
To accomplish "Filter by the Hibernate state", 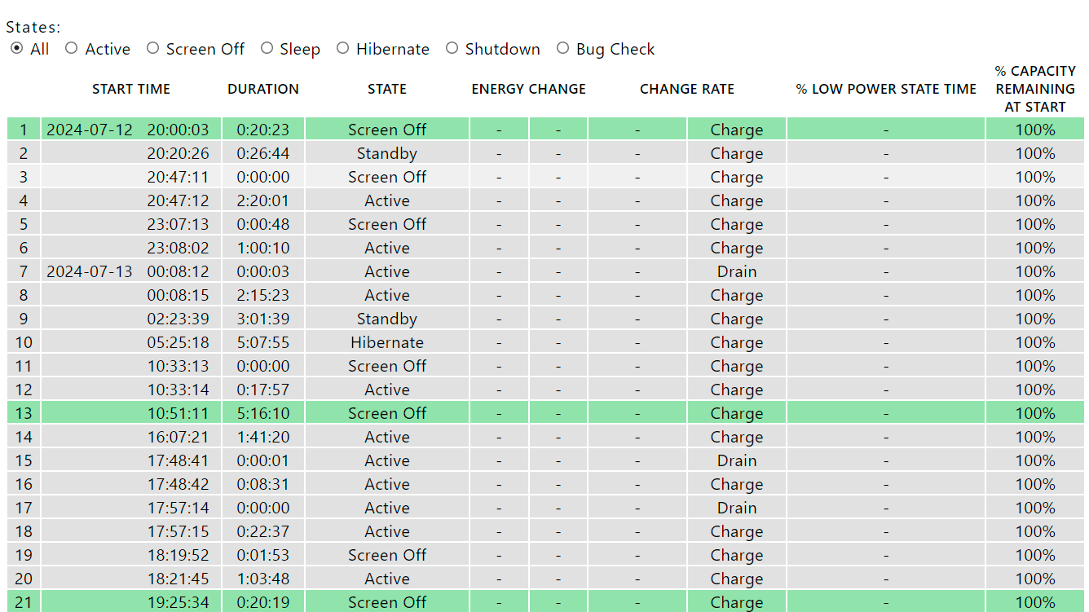I will point(343,49).
